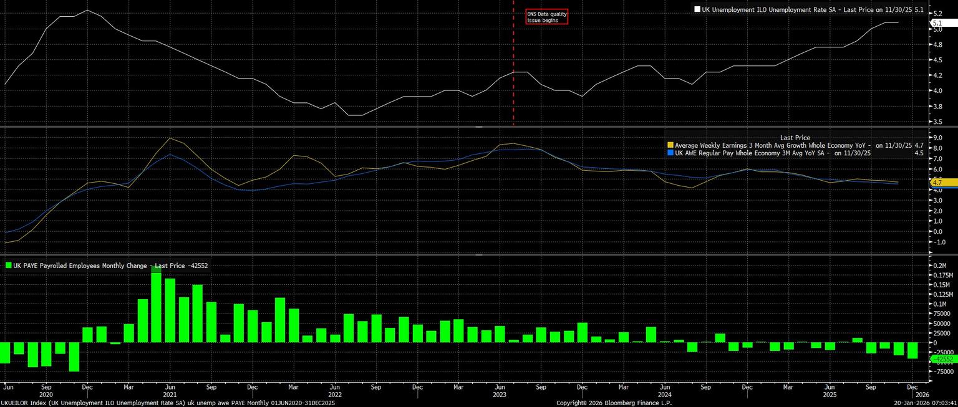Click the tallest green payroll bar
Screen dimensions: 958x407
click(x=156, y=305)
